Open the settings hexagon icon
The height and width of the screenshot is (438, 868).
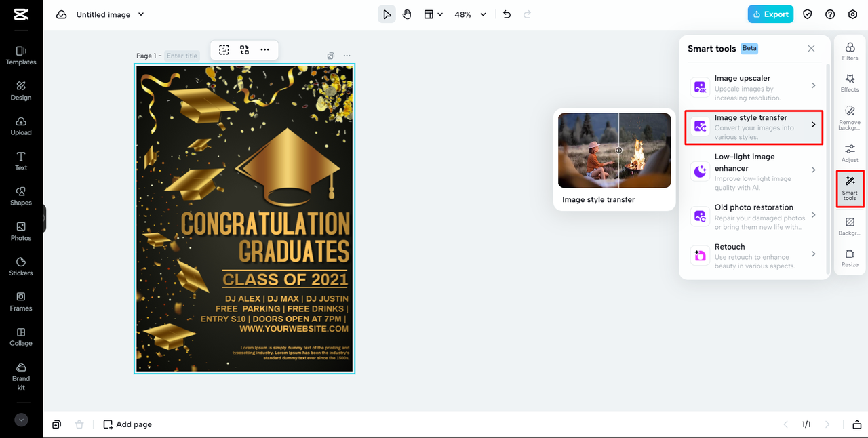tap(853, 14)
